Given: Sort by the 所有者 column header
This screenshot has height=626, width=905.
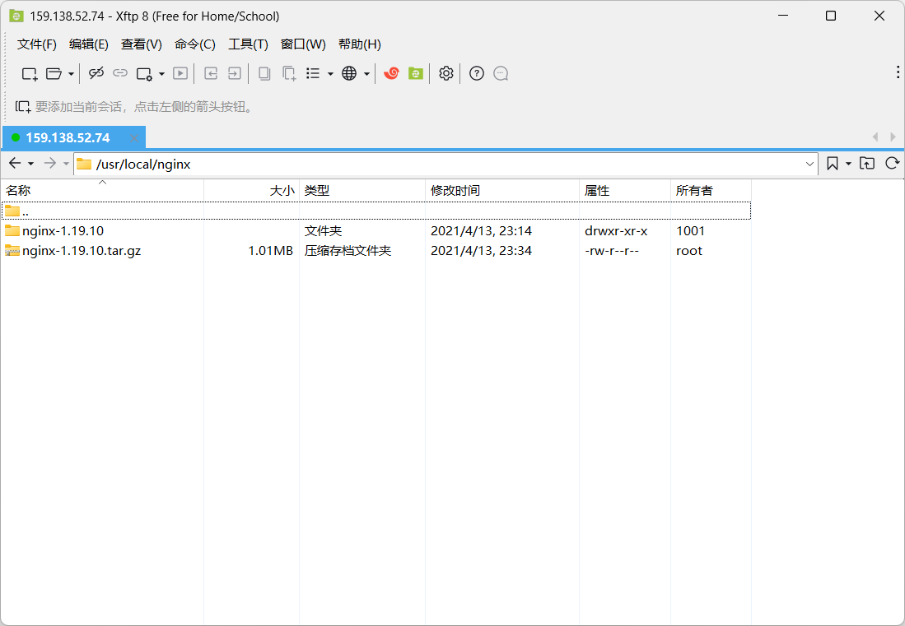Looking at the screenshot, I should pyautogui.click(x=711, y=190).
